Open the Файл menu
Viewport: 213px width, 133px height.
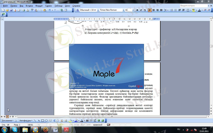click(5, 6)
